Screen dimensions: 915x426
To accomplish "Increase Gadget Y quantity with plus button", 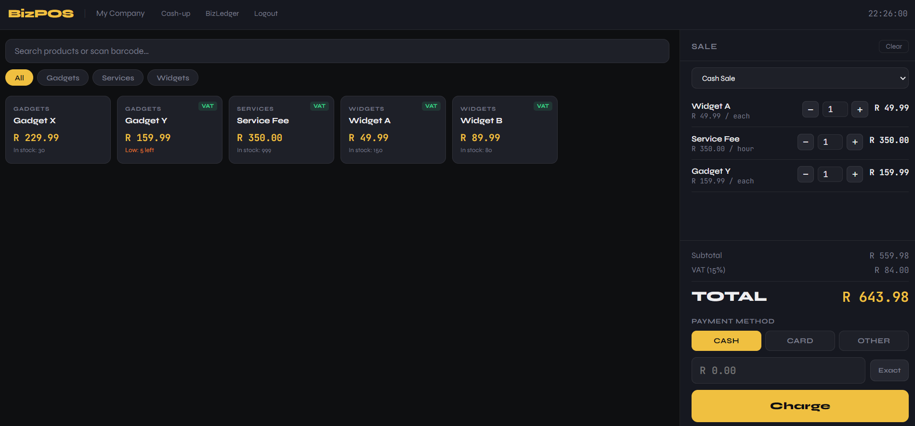I will pyautogui.click(x=855, y=174).
